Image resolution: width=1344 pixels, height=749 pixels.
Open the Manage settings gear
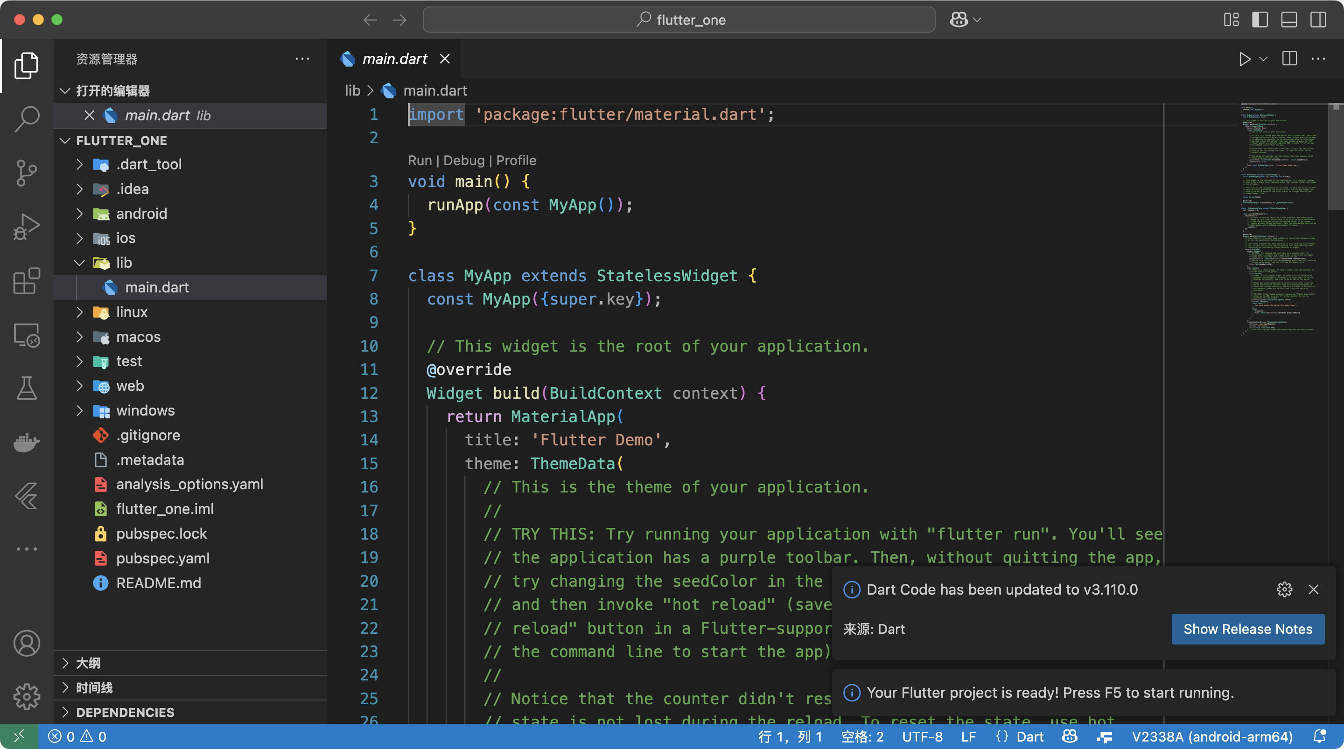point(27,696)
